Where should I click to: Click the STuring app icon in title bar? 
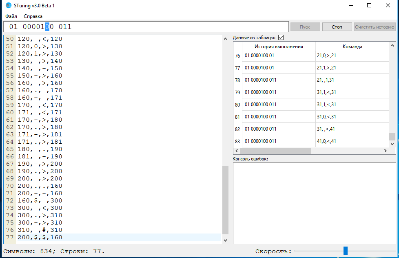pos(9,5)
